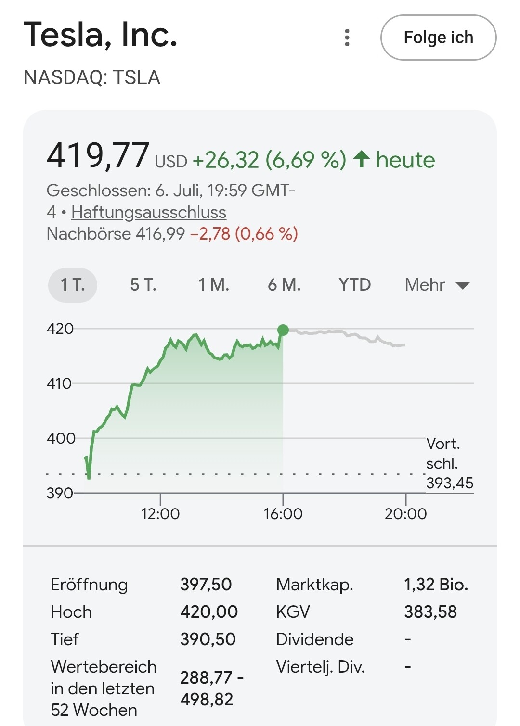Click the dropdown arrow beside Mehr
The image size is (520, 726).
tap(463, 286)
